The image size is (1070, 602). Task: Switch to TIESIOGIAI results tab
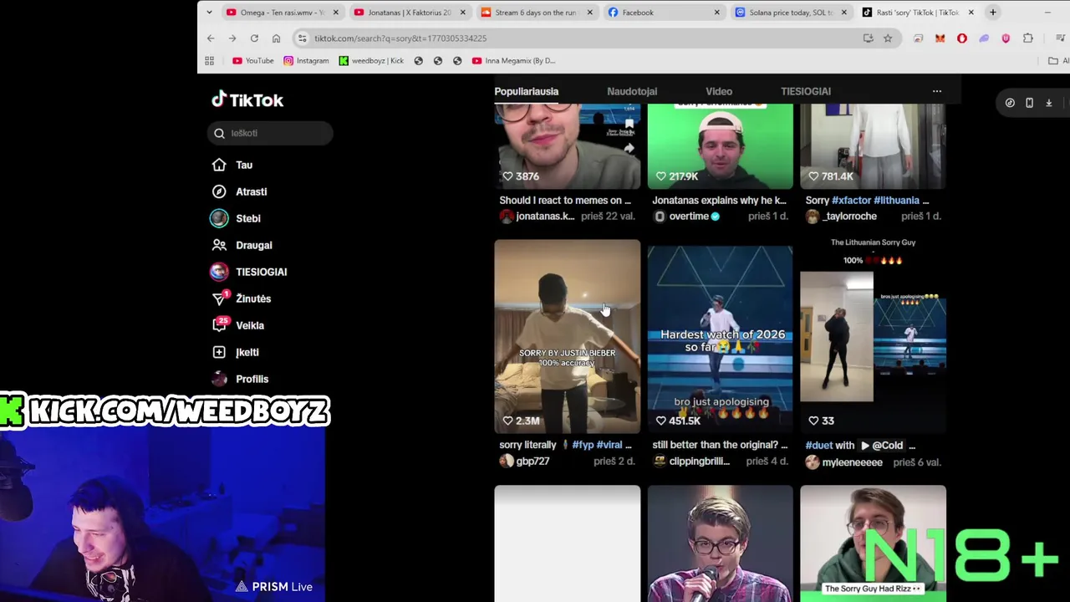pos(806,91)
